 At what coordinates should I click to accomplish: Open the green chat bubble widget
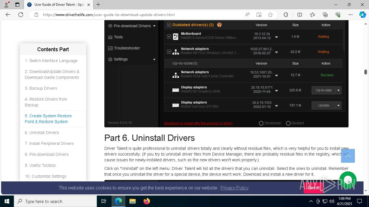tap(348, 180)
